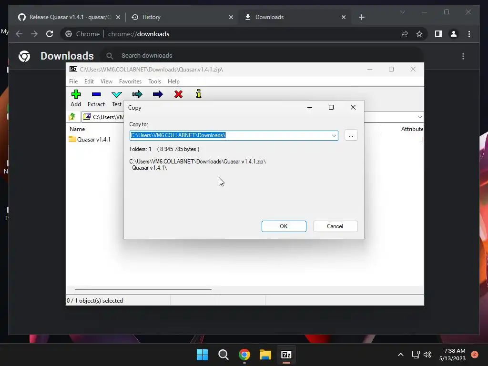Close the History tab
Image resolution: width=488 pixels, height=366 pixels.
click(231, 17)
